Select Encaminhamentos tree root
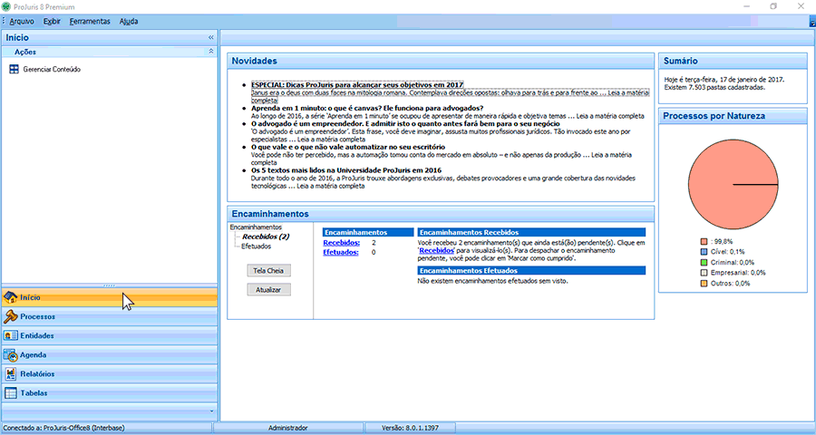Image resolution: width=816 pixels, height=435 pixels. (x=256, y=227)
